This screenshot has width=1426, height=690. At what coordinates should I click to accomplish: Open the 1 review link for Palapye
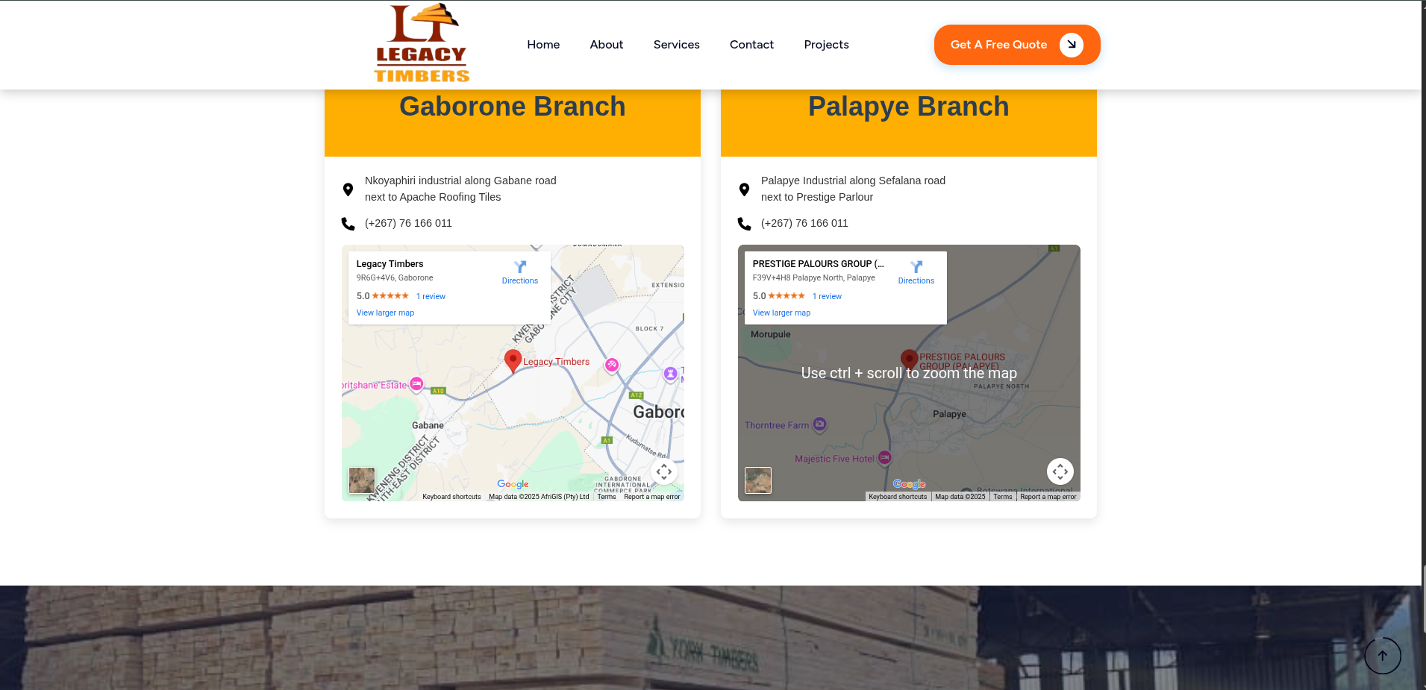pyautogui.click(x=827, y=297)
